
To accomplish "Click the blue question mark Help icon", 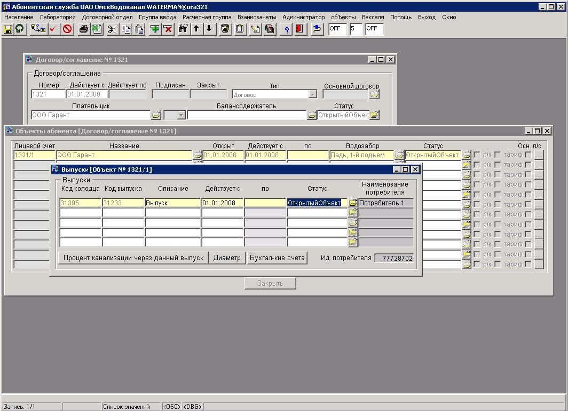I will (x=287, y=29).
